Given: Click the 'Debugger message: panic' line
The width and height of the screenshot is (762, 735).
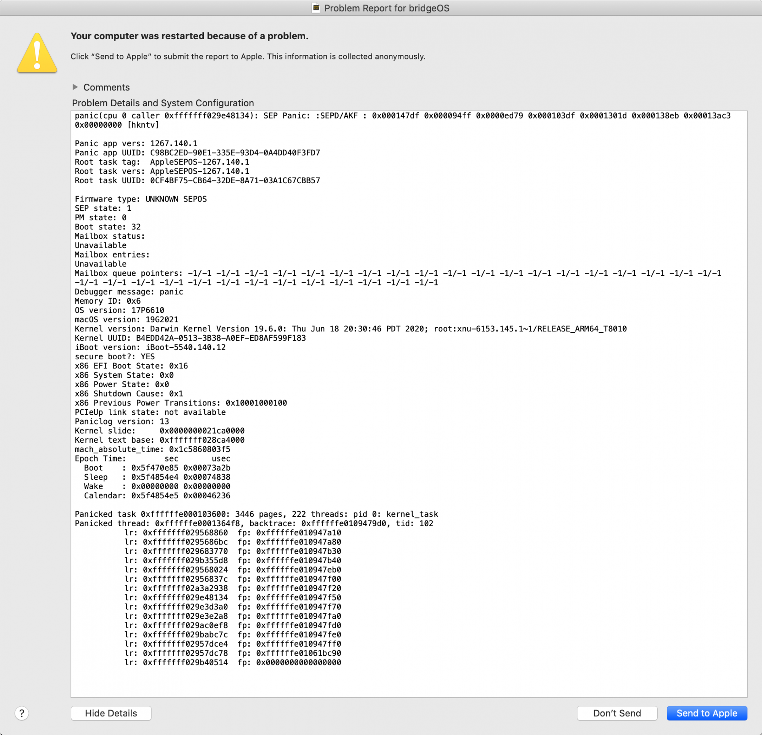Looking at the screenshot, I should click(129, 292).
